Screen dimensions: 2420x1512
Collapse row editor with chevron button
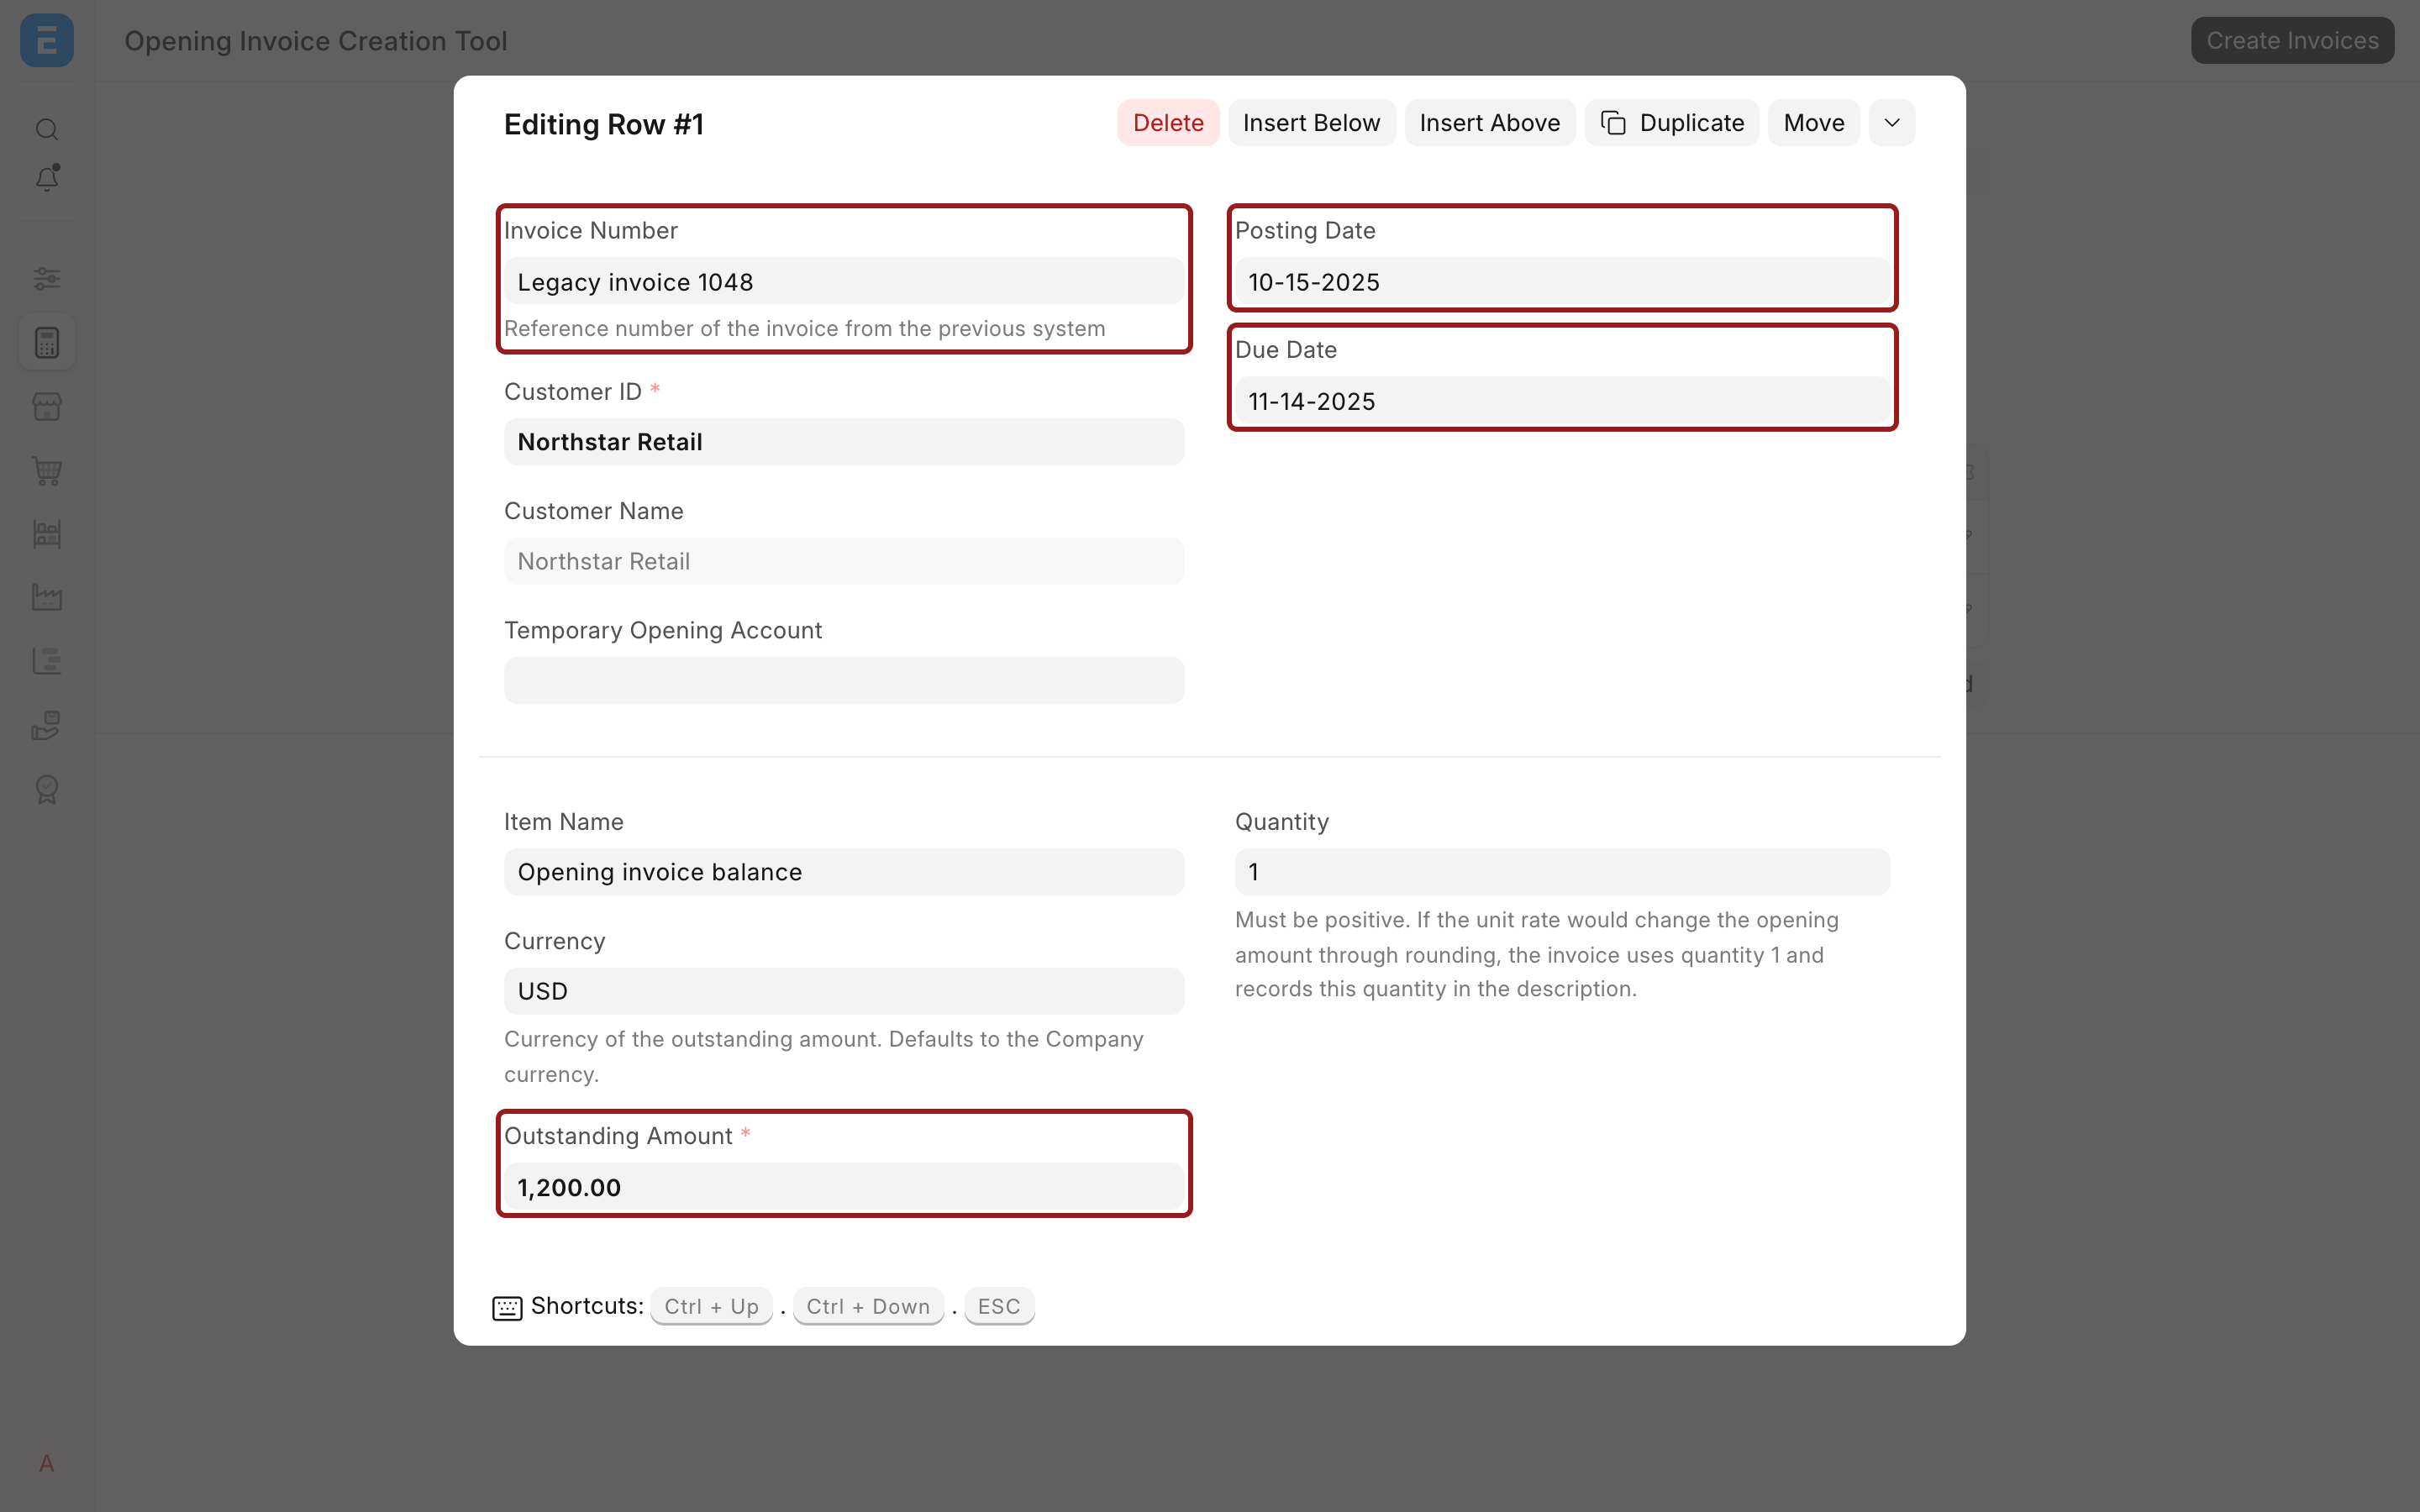pos(1891,123)
